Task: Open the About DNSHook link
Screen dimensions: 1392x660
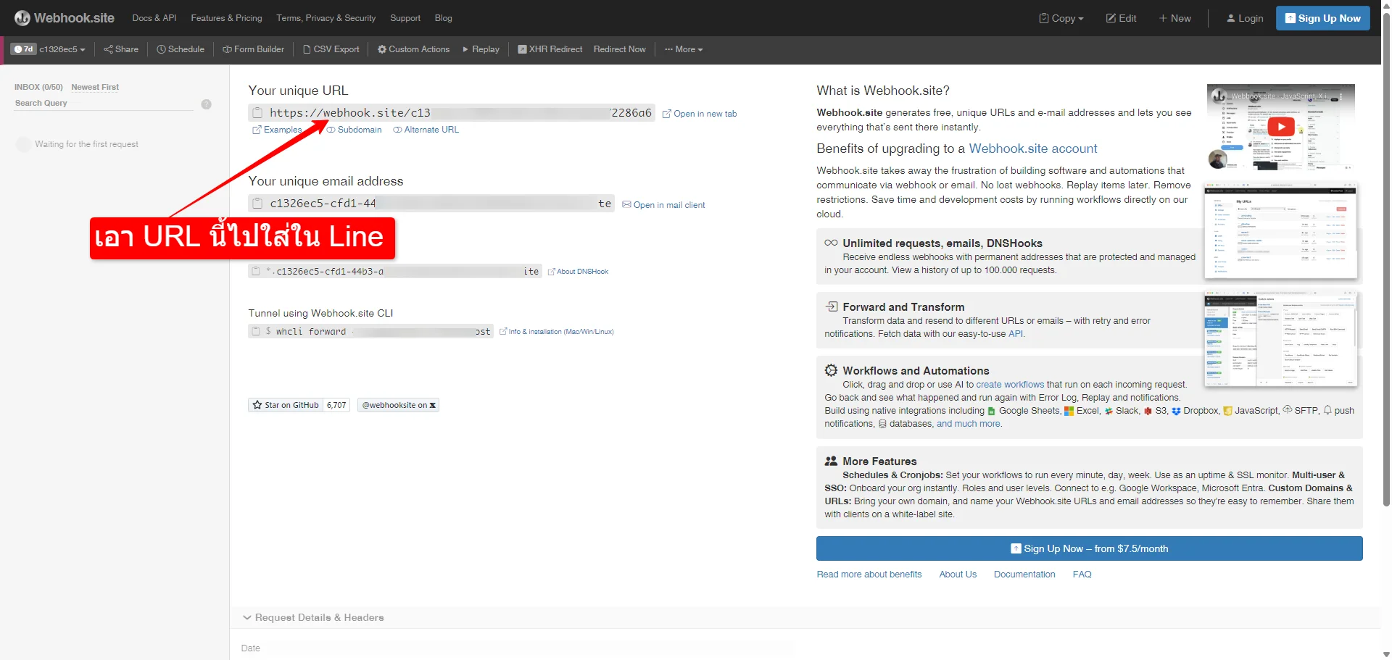Action: [x=578, y=272]
